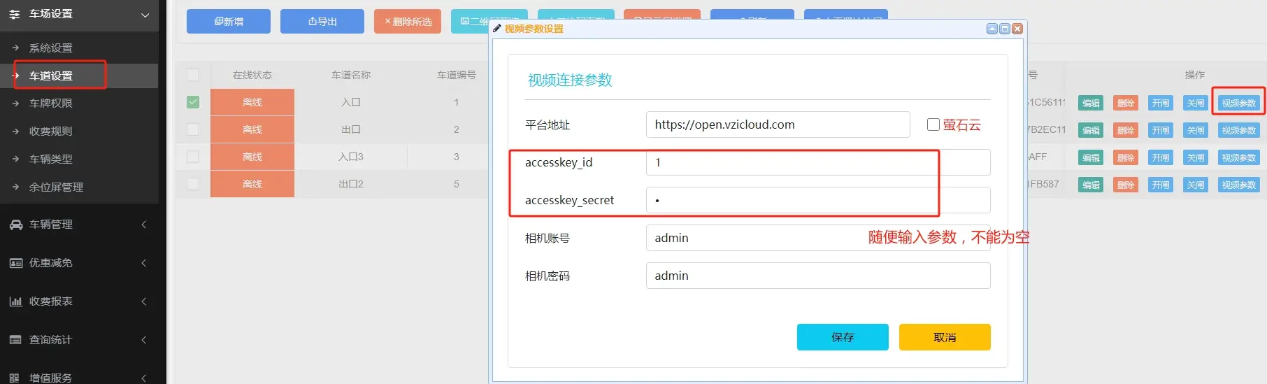Click 编辑 in the first table row
This screenshot has height=384, width=1267.
coord(1091,103)
